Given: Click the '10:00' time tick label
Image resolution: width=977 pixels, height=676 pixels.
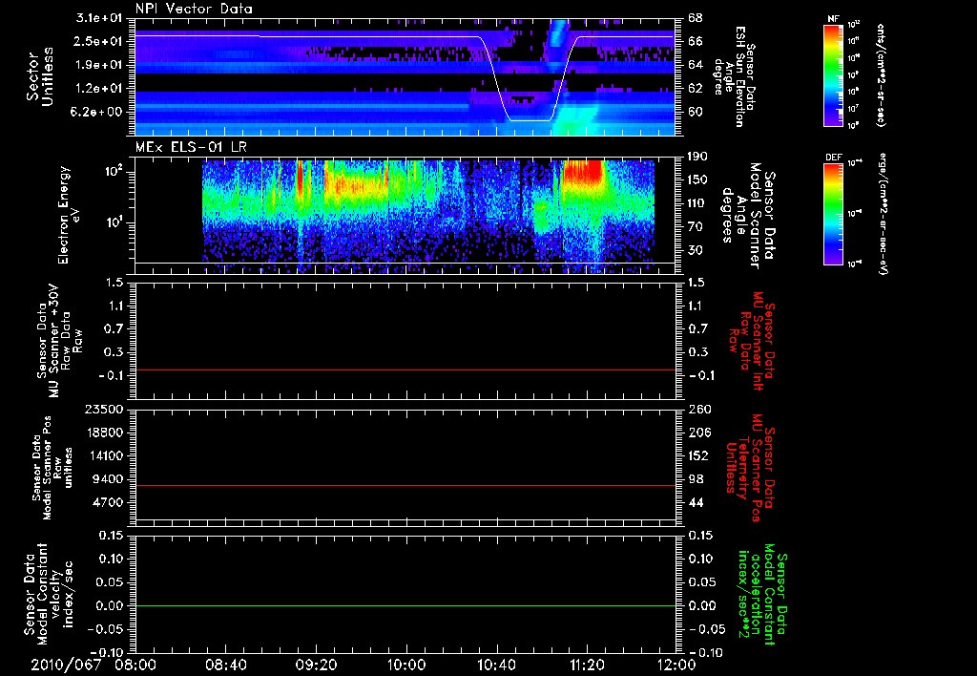Looking at the screenshot, I should pyautogui.click(x=406, y=665).
